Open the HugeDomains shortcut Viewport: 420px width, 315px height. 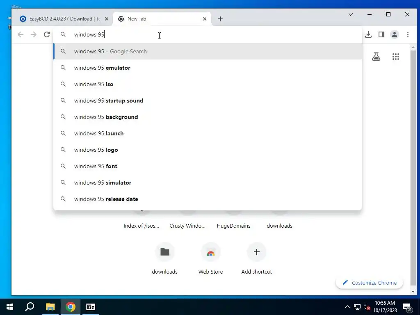[233, 226]
